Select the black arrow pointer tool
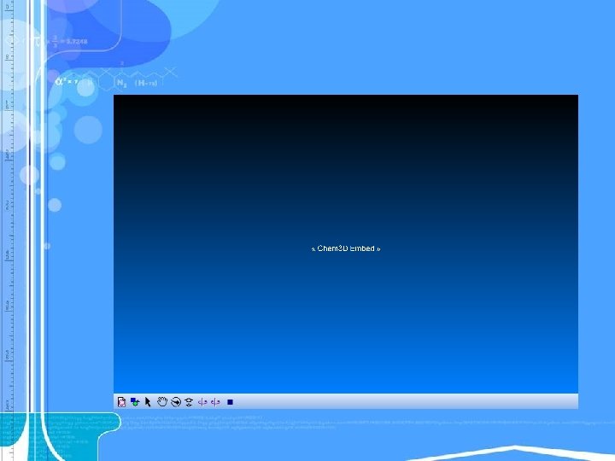The width and height of the screenshot is (615, 461). click(x=148, y=402)
